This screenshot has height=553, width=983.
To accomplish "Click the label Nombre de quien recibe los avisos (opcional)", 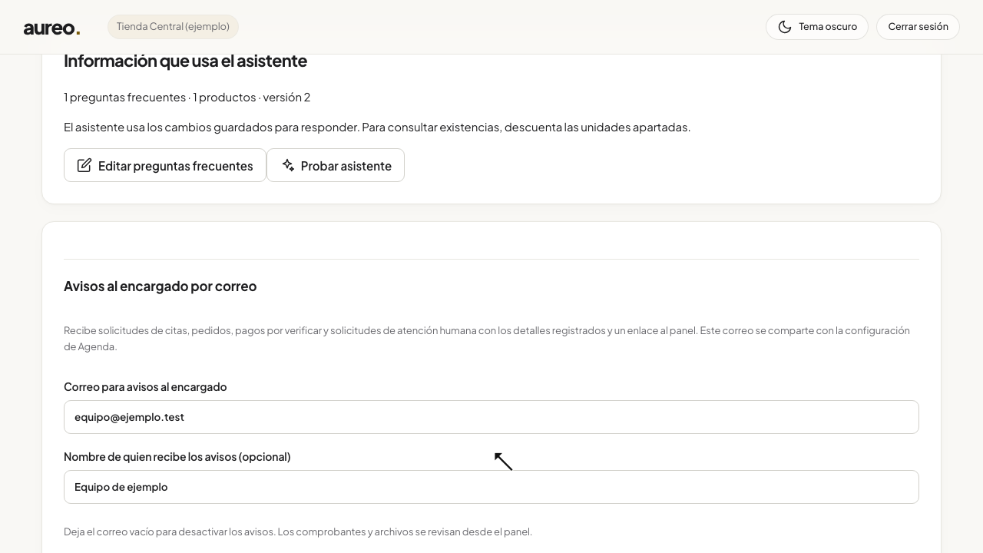I will [x=177, y=457].
